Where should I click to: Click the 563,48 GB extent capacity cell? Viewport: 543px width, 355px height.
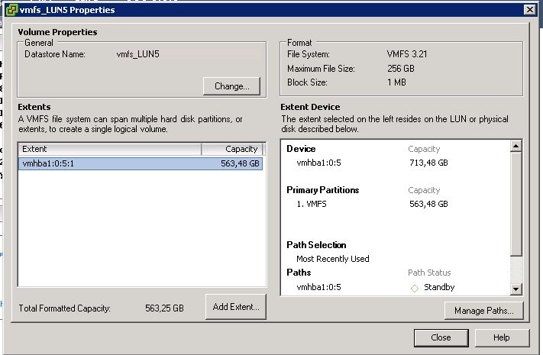click(240, 163)
